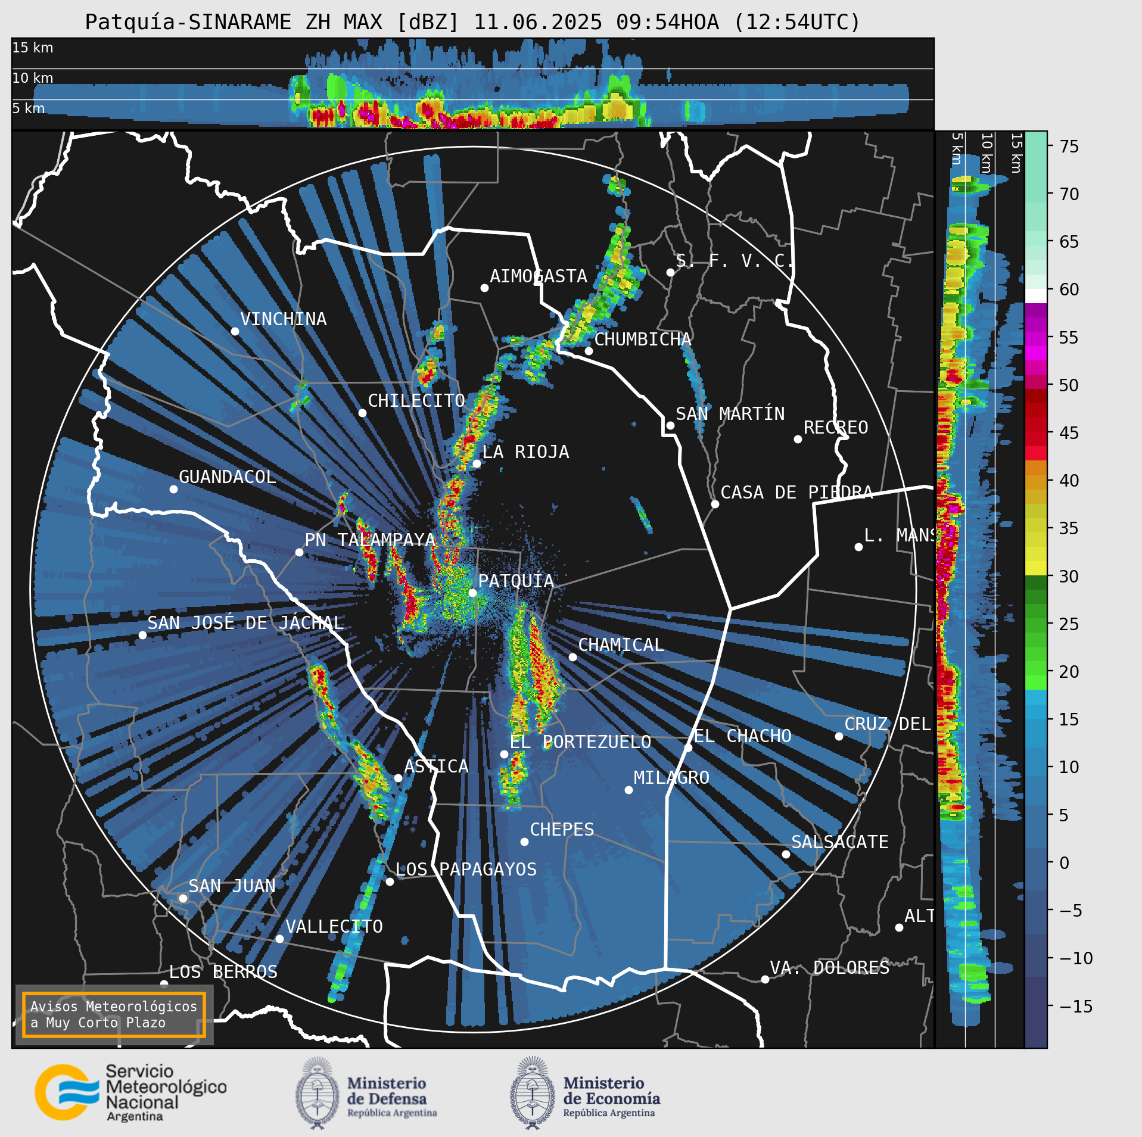Click the LOS BERROS label text
Image resolution: width=1142 pixels, height=1137 pixels.
tap(223, 972)
